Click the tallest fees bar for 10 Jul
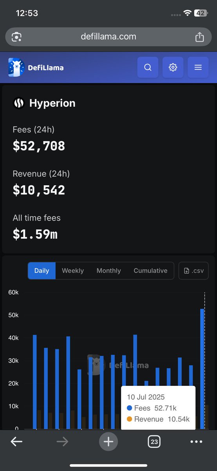Screen dimensions: 217x471 [x=203, y=369]
